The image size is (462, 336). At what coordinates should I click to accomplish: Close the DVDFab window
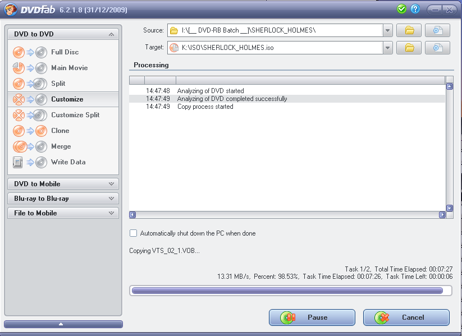pyautogui.click(x=449, y=10)
